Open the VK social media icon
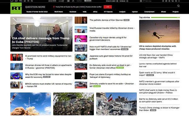This screenshot has width=189, height=116. pyautogui.click(x=173, y=1)
